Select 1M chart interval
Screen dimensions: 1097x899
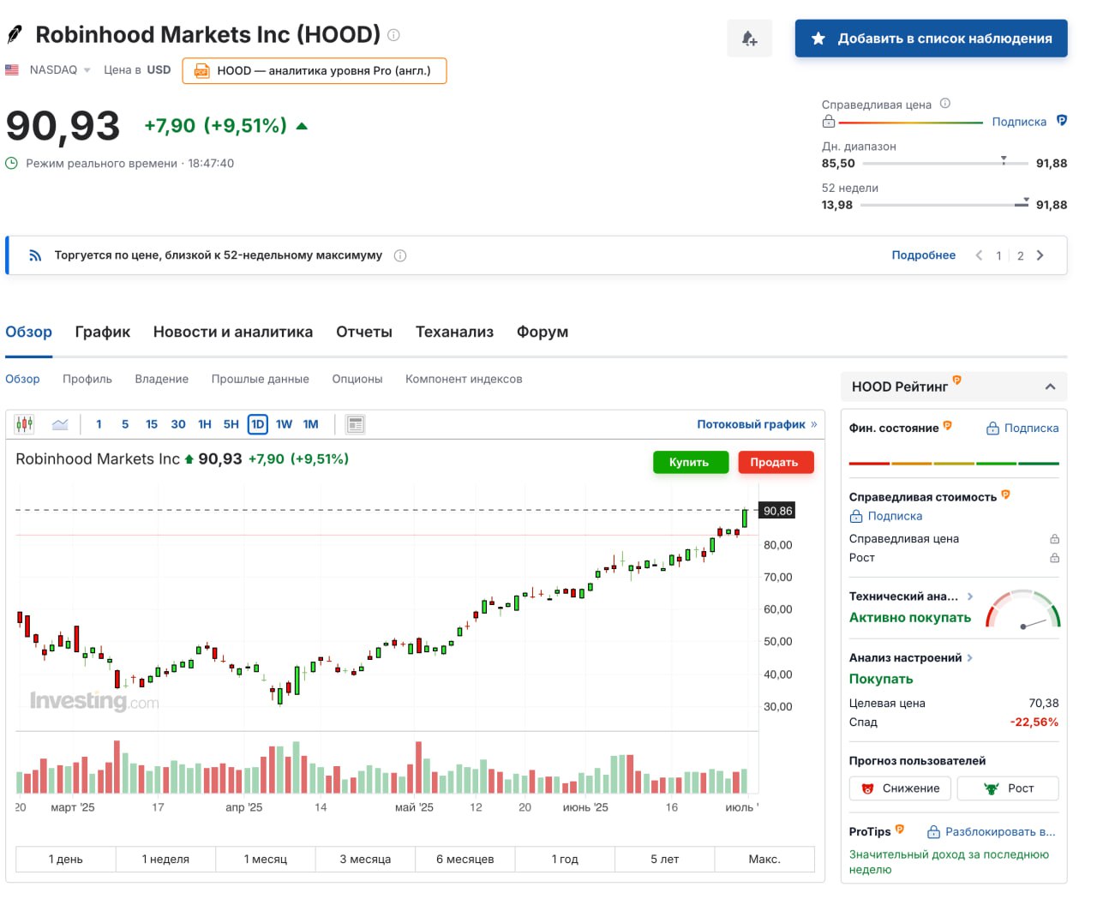[310, 424]
